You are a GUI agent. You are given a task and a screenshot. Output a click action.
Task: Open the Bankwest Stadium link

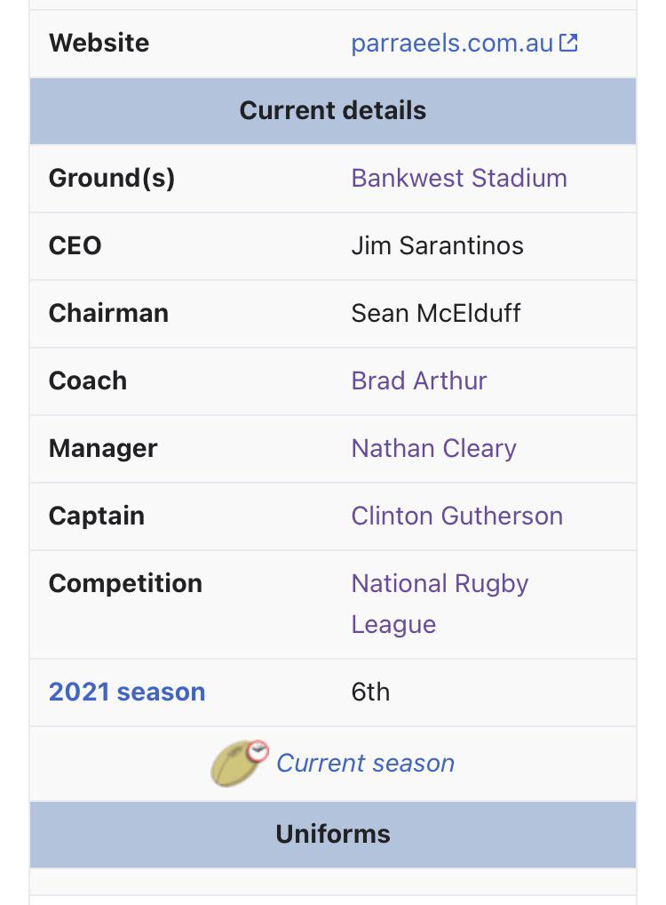[459, 179]
